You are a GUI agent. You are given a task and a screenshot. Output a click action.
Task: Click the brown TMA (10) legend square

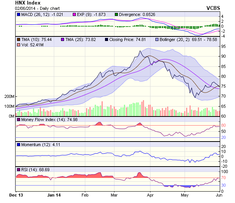pyautogui.click(x=18, y=39)
